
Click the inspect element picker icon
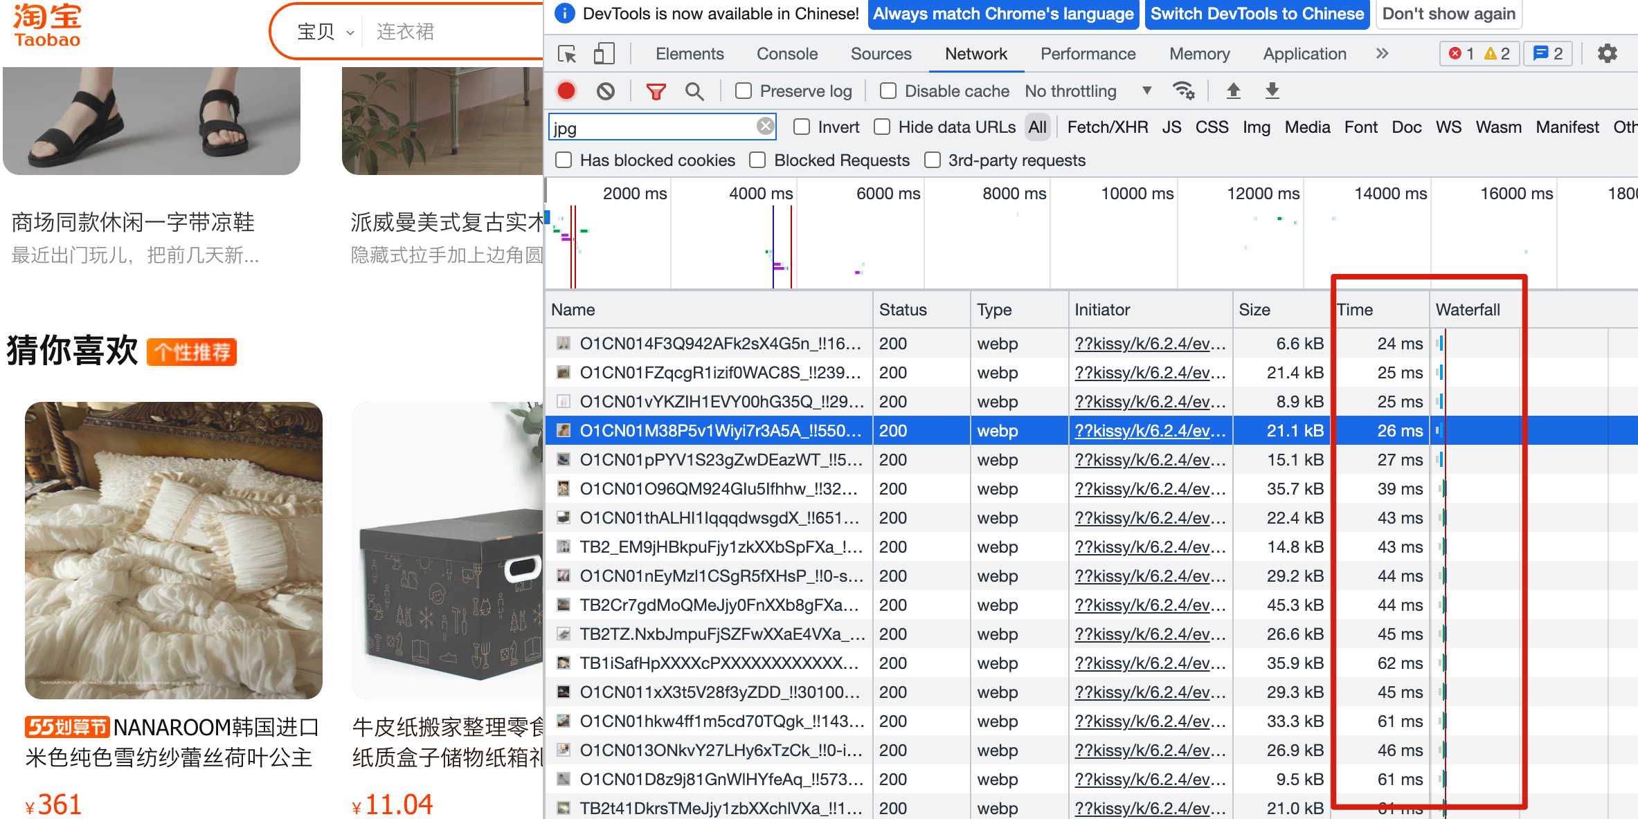point(567,54)
